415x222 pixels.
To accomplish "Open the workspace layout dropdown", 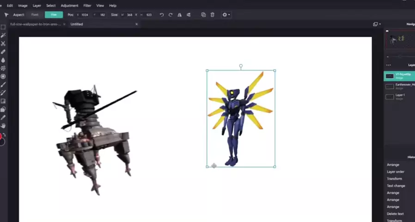I will (x=376, y=24).
